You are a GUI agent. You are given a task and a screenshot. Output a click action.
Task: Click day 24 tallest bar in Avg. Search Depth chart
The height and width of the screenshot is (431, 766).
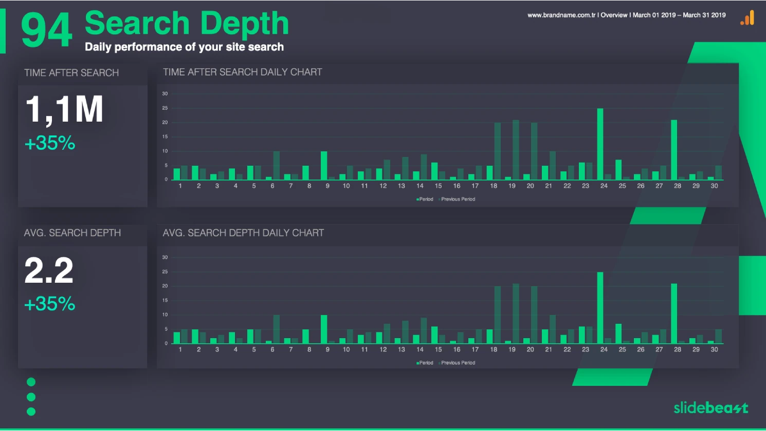point(600,308)
